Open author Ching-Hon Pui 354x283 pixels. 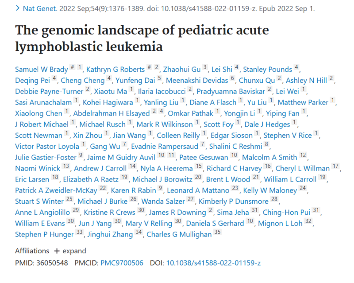click(286, 213)
